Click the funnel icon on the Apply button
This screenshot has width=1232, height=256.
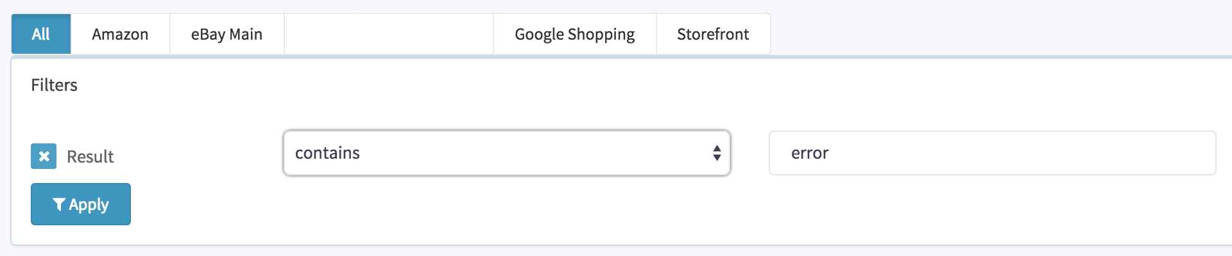[x=59, y=204]
